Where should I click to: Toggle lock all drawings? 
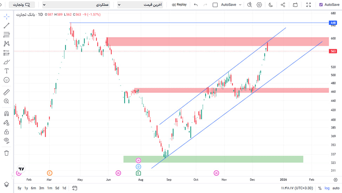7,132
